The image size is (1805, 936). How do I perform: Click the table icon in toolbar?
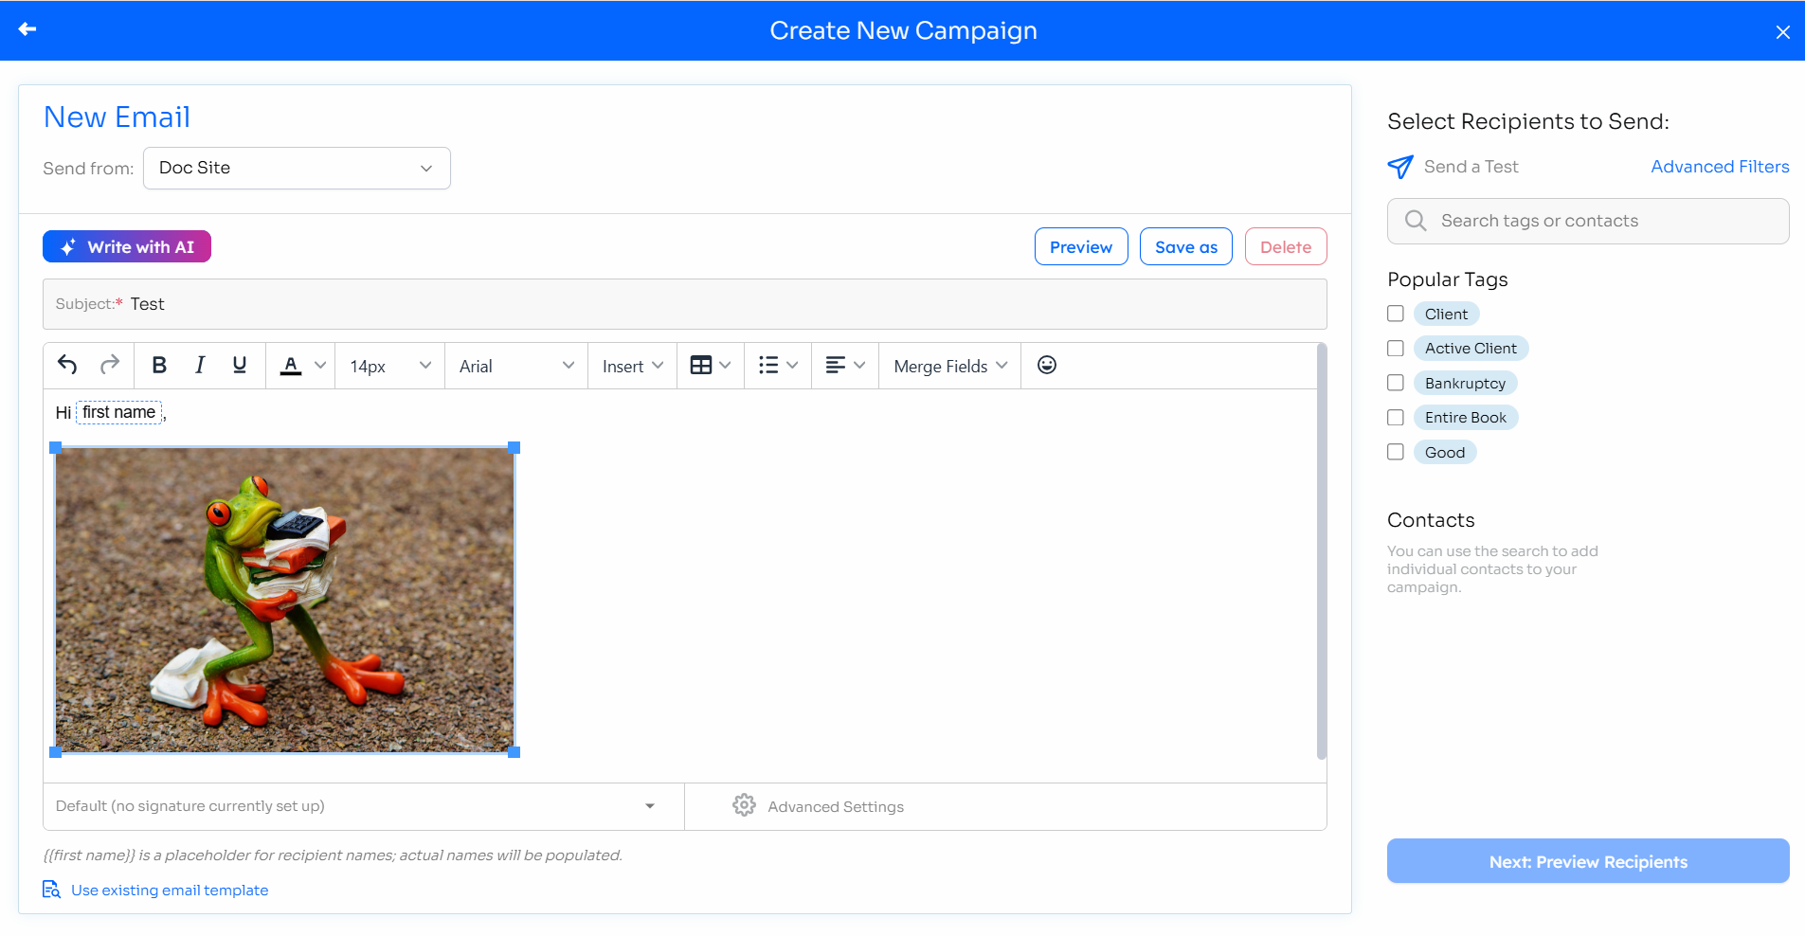pos(701,366)
